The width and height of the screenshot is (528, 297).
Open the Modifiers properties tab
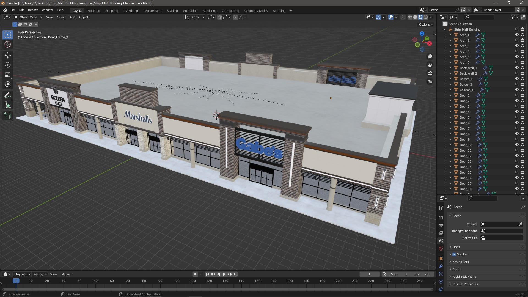coord(441,266)
